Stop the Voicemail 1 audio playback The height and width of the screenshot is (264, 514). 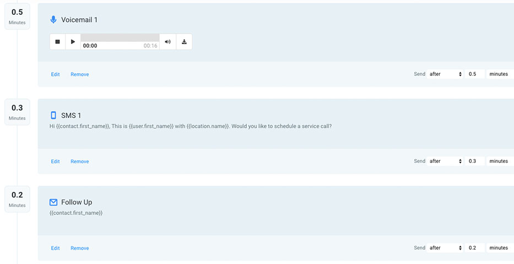tap(58, 42)
